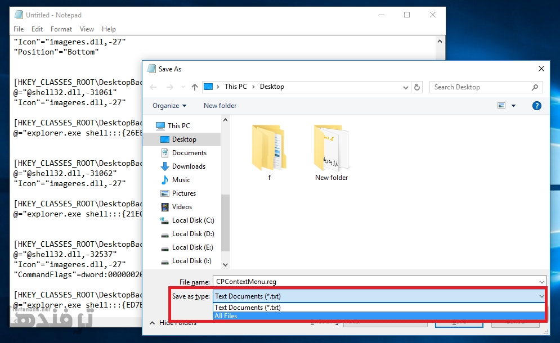
Task: Close the Save As dialog
Action: point(541,69)
